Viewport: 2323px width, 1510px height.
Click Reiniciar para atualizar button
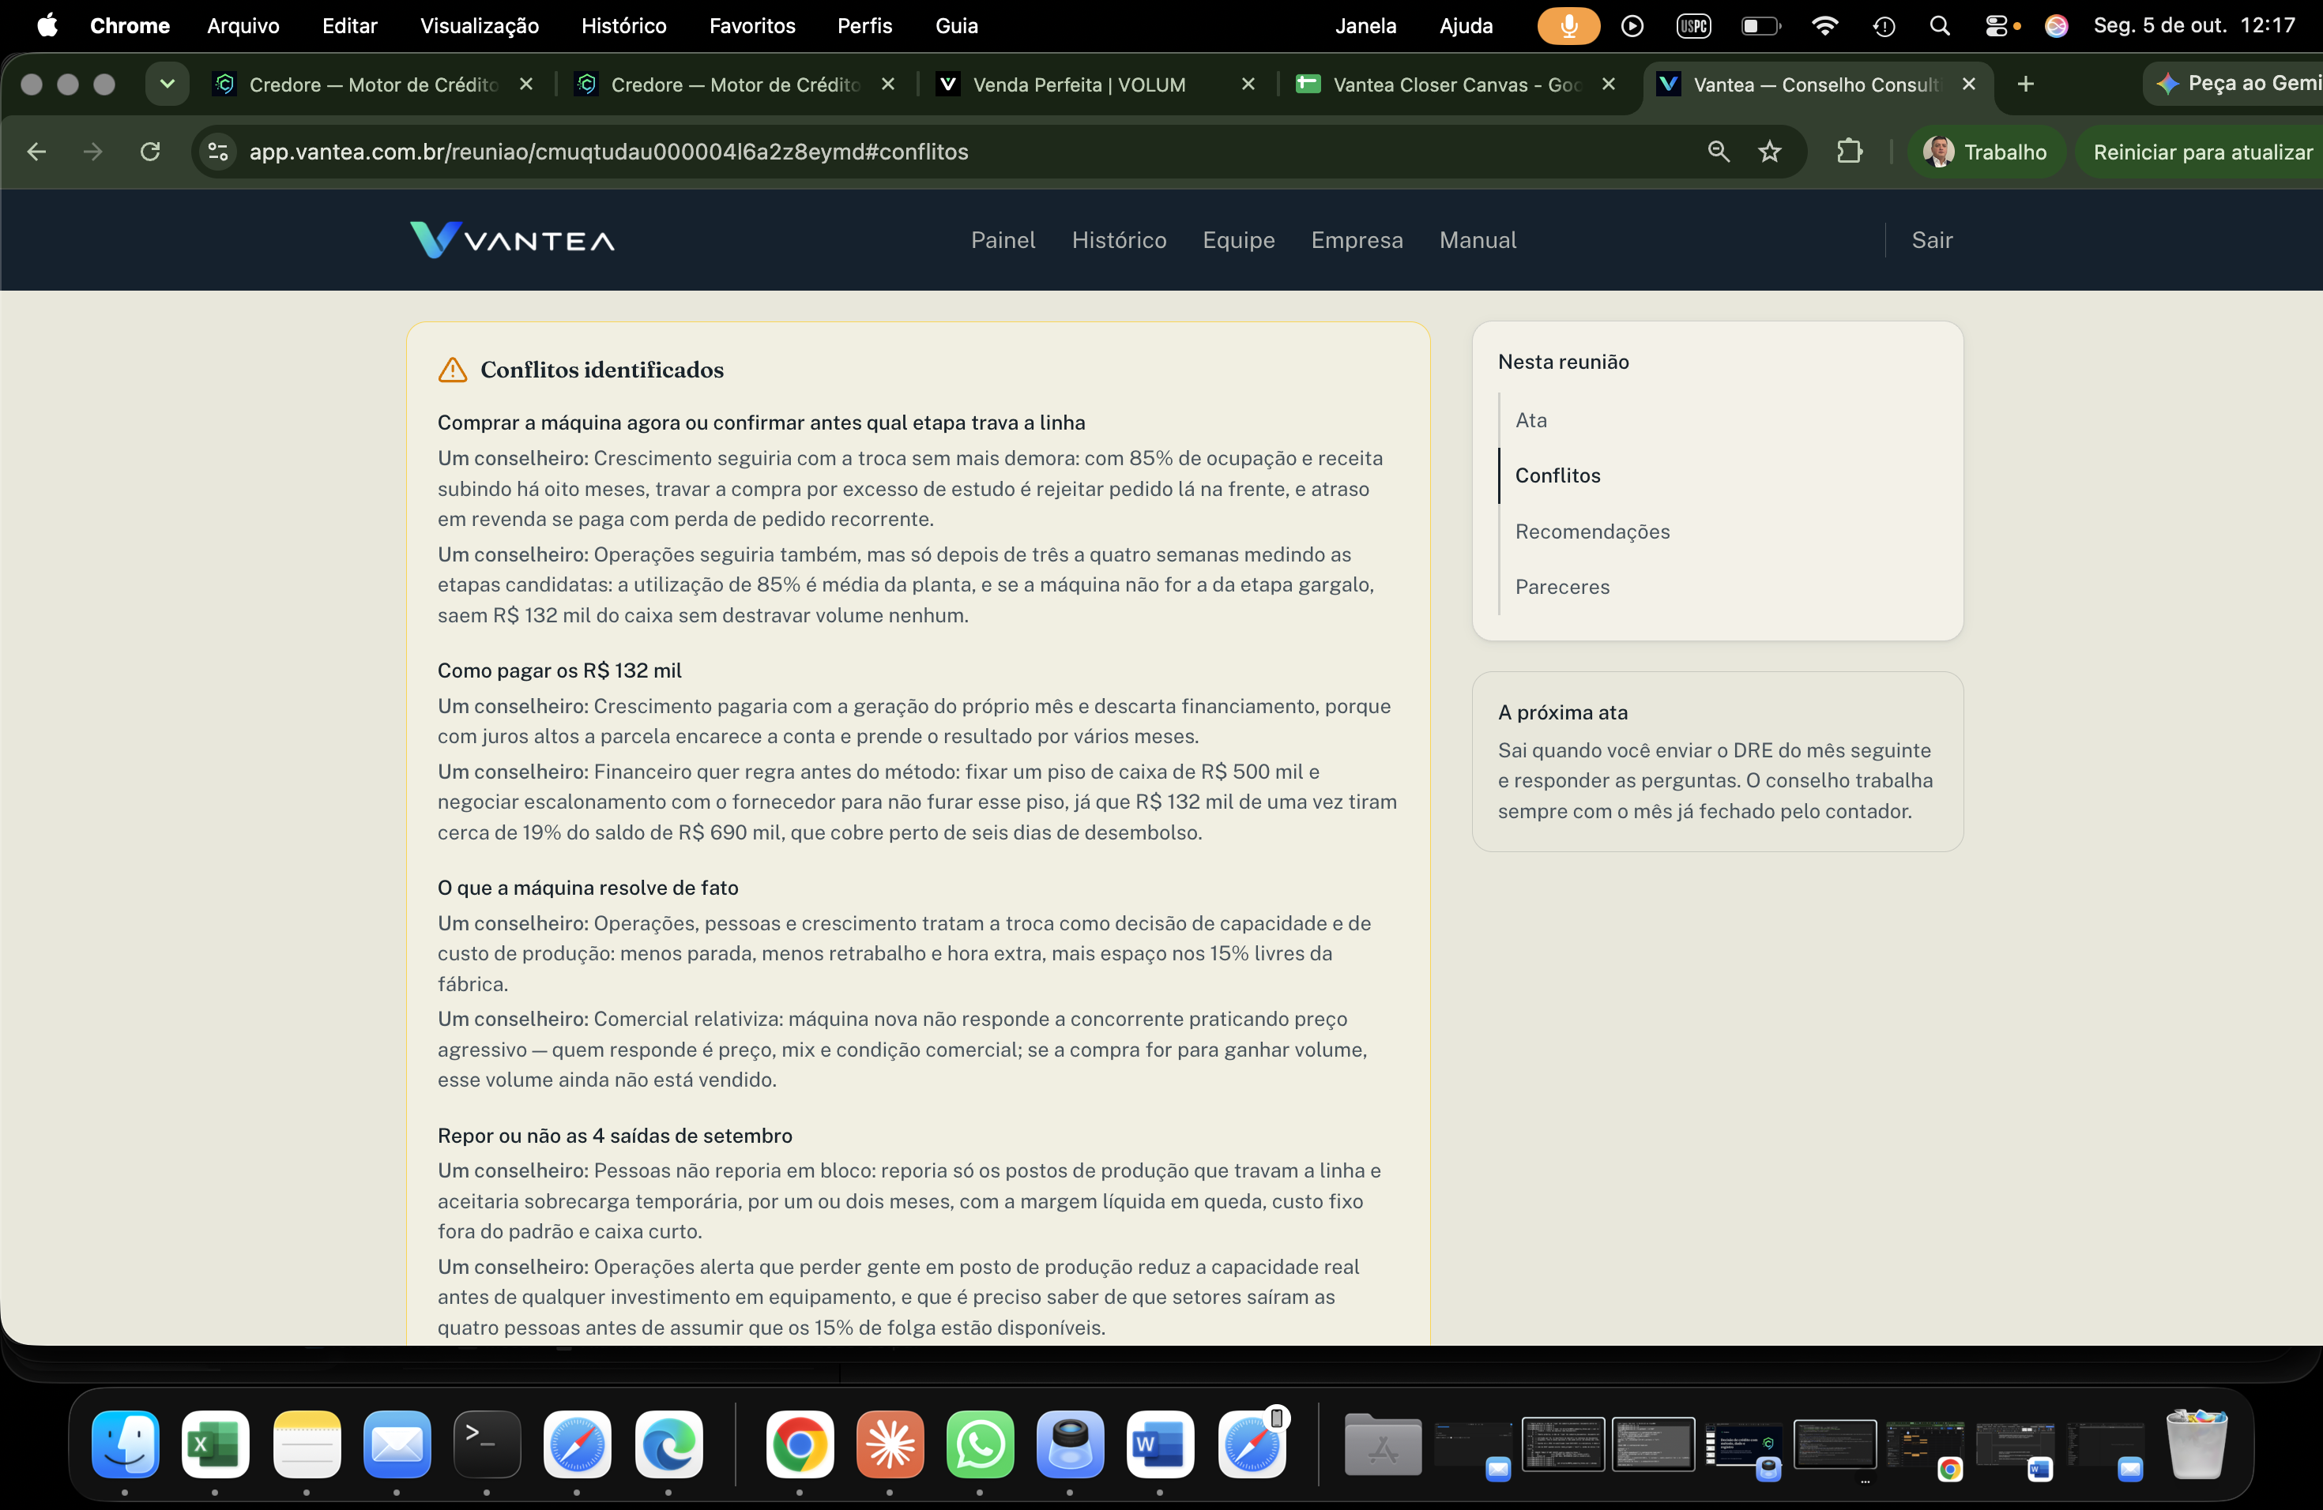point(2201,151)
